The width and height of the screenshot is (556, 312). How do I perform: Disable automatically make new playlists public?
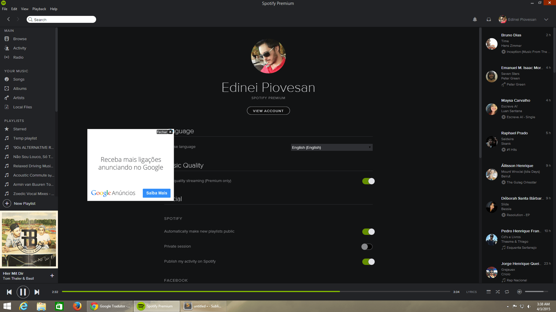click(x=368, y=232)
